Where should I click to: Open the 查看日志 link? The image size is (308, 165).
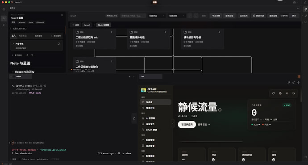(x=204, y=124)
